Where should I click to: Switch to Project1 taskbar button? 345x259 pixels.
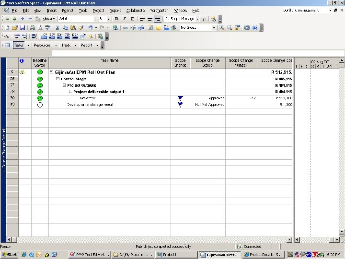175,255
